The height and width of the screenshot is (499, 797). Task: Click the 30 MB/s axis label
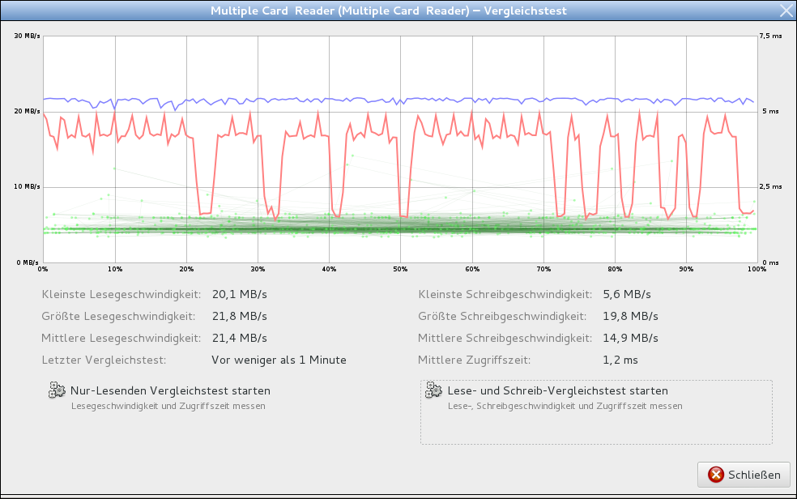[27, 36]
